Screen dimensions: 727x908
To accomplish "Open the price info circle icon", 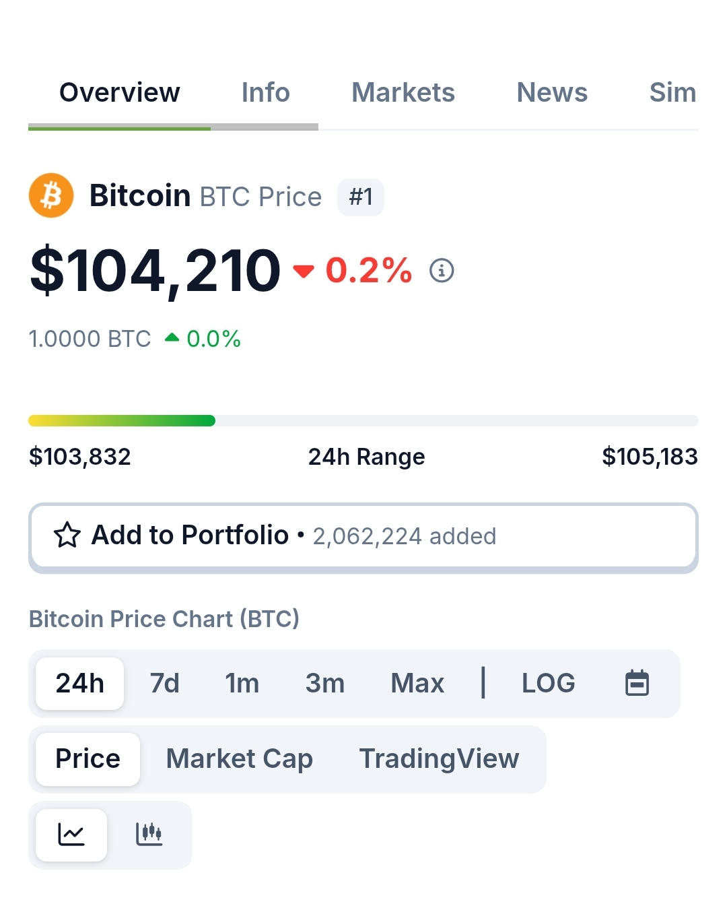I will [442, 271].
